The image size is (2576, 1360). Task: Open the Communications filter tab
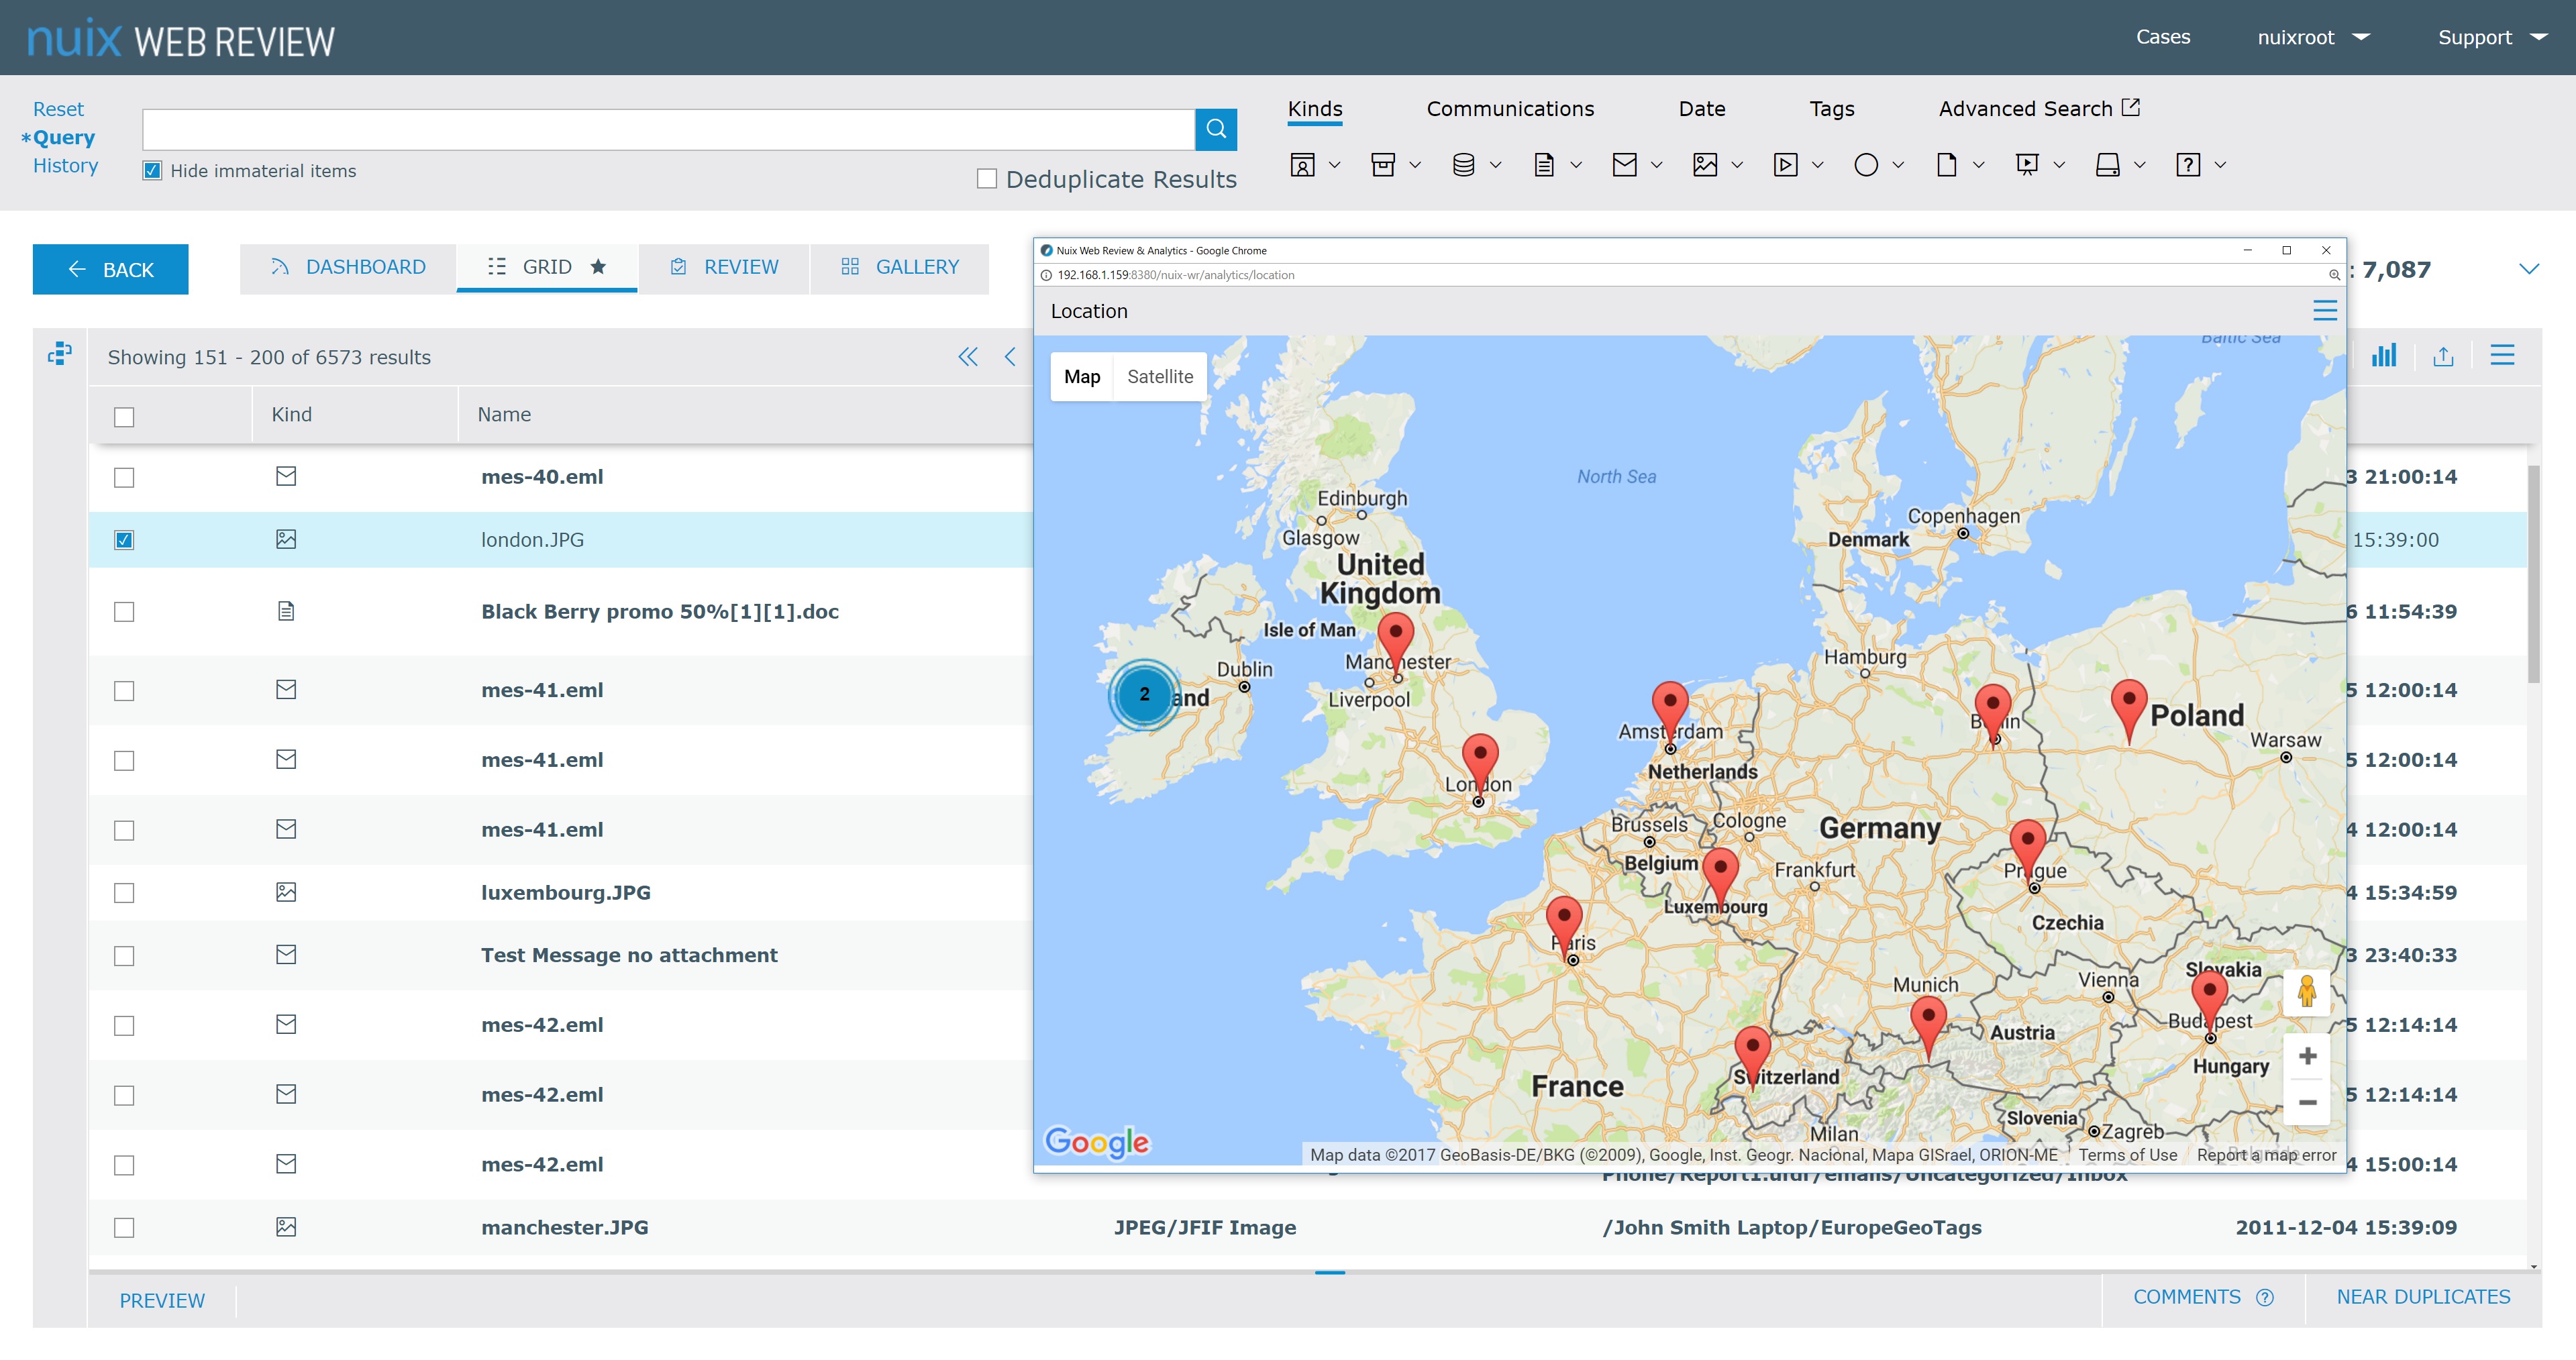click(x=1510, y=109)
